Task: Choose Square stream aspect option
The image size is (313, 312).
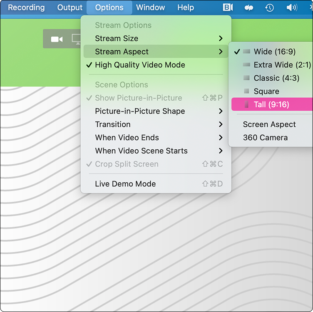Action: pos(266,91)
